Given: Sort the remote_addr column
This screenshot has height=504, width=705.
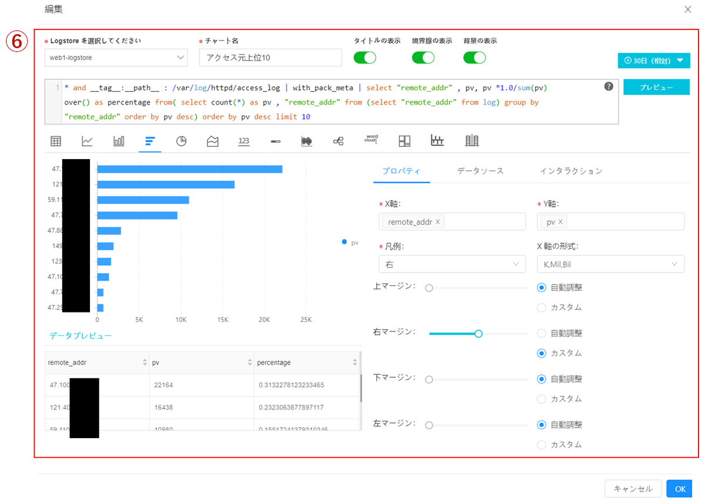Looking at the screenshot, I should coord(145,362).
